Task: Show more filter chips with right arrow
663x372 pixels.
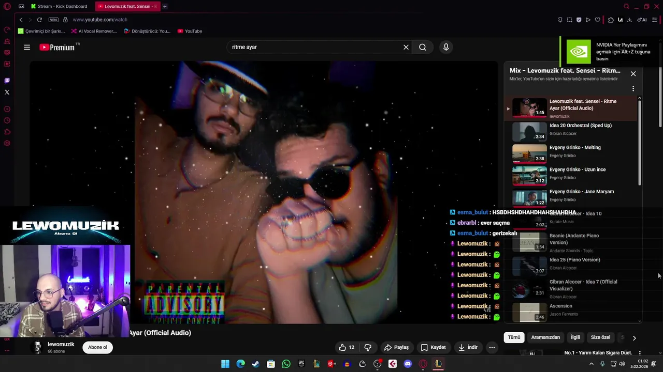Action: [x=634, y=338]
